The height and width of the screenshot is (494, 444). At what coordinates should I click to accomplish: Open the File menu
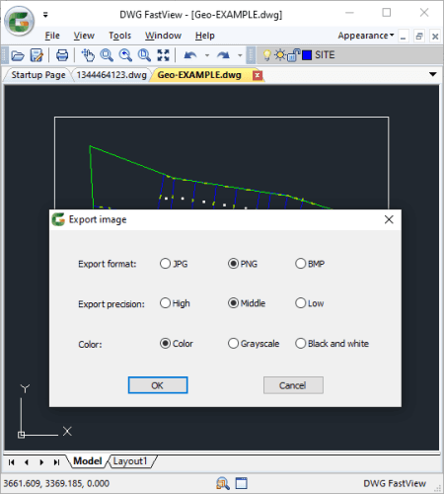tap(52, 36)
